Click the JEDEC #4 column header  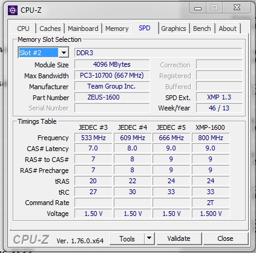click(x=133, y=127)
